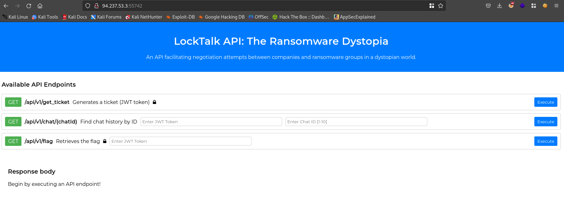Open the Kali Linux bookmark

click(15, 17)
